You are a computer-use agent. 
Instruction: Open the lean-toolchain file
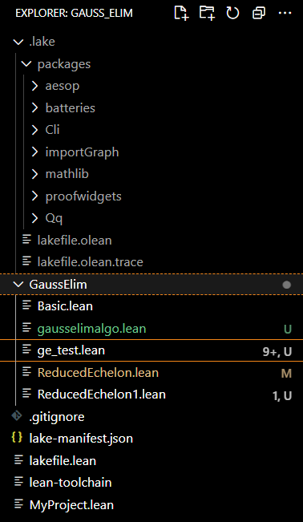click(151, 483)
